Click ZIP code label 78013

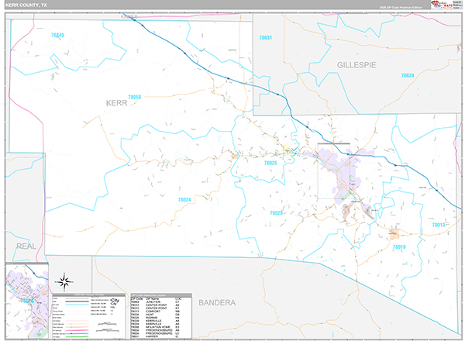[x=439, y=225]
